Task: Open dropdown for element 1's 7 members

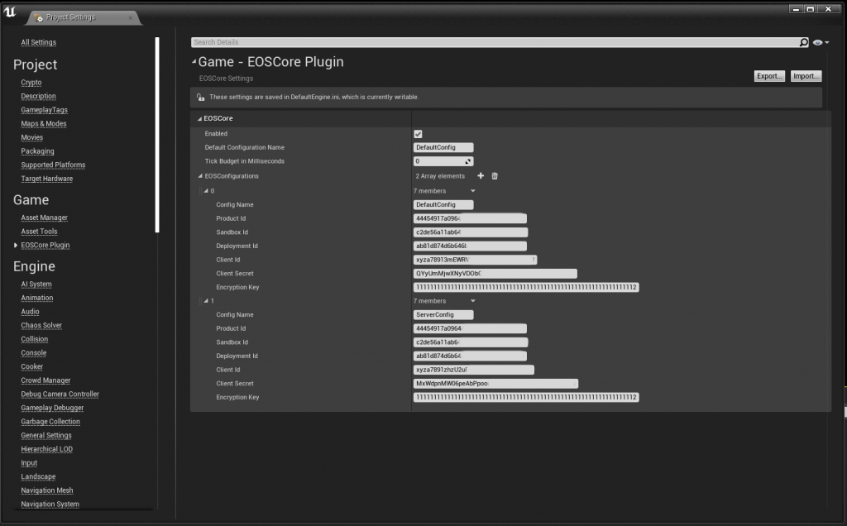Action: point(472,301)
